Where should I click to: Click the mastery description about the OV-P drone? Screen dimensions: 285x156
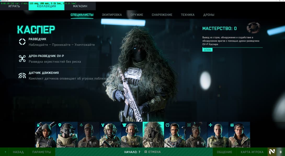(x=231, y=41)
